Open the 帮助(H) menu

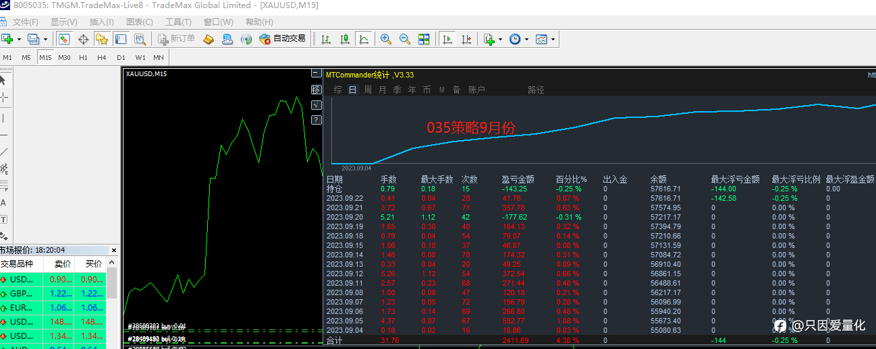259,22
